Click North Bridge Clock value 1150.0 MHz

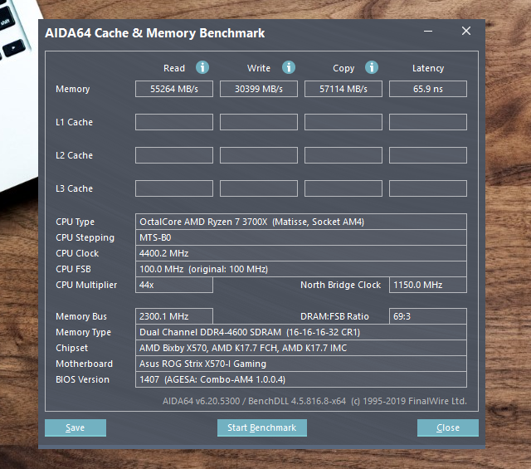point(428,285)
